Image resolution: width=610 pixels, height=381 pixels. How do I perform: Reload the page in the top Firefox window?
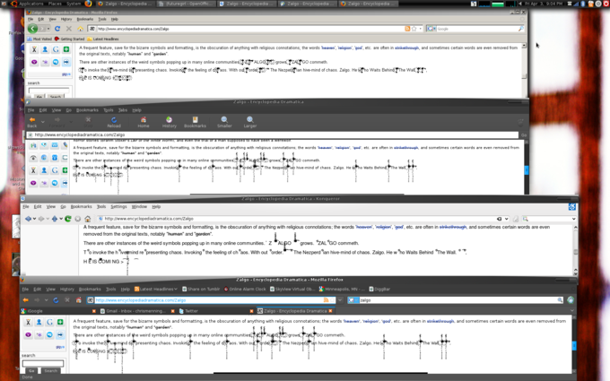57,29
